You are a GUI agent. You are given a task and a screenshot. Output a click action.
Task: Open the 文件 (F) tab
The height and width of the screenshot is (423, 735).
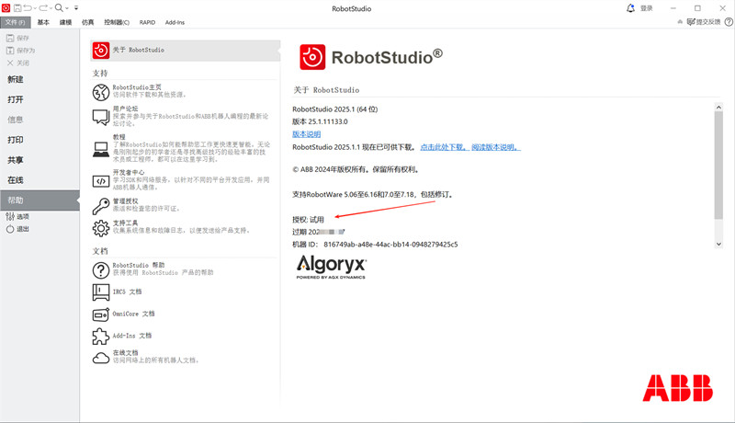click(16, 22)
